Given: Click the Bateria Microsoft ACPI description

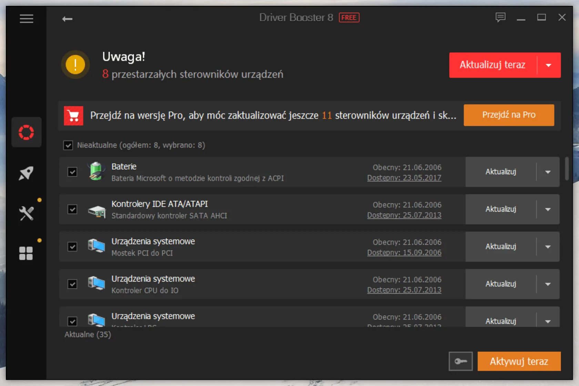Looking at the screenshot, I should [197, 179].
